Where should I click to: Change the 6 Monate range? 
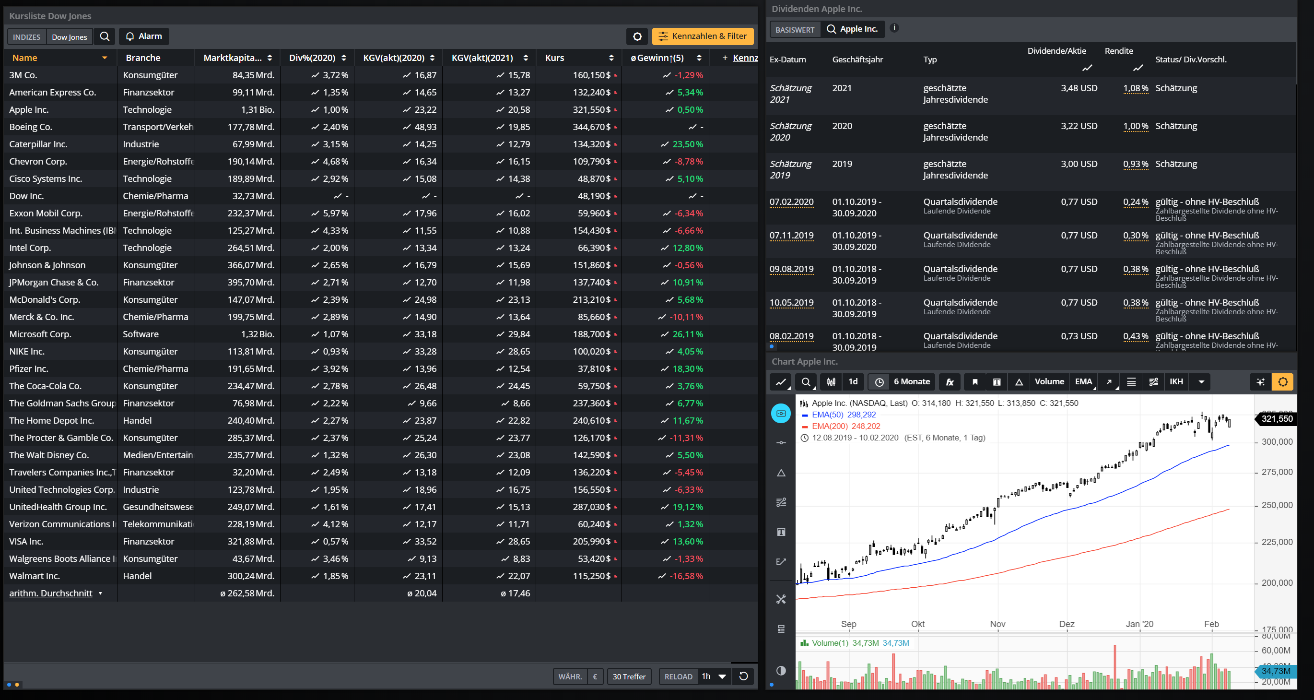click(x=912, y=381)
